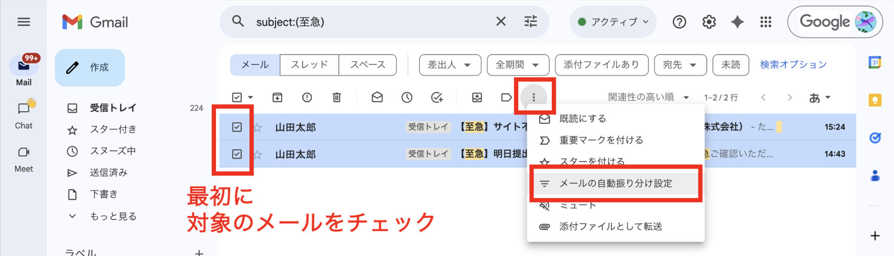Snooze selected emails with clock icon
The width and height of the screenshot is (894, 256).
(407, 97)
